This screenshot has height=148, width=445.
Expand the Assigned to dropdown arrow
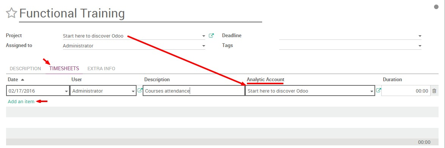tap(203, 46)
